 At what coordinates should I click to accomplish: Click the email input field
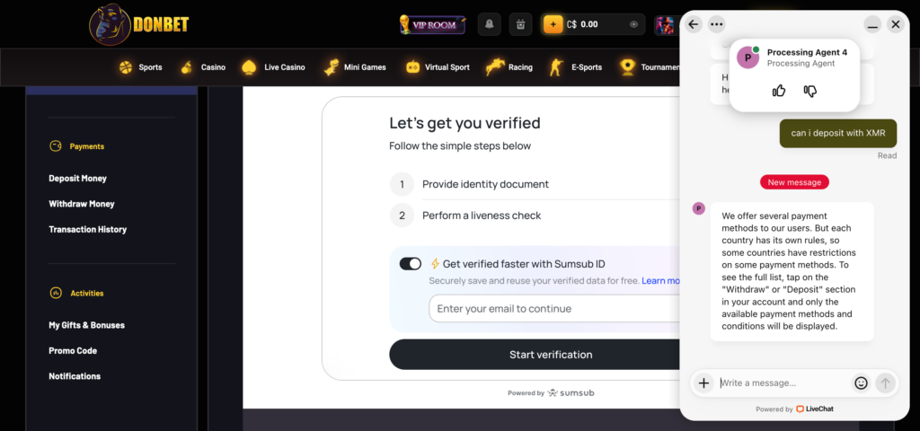(554, 309)
